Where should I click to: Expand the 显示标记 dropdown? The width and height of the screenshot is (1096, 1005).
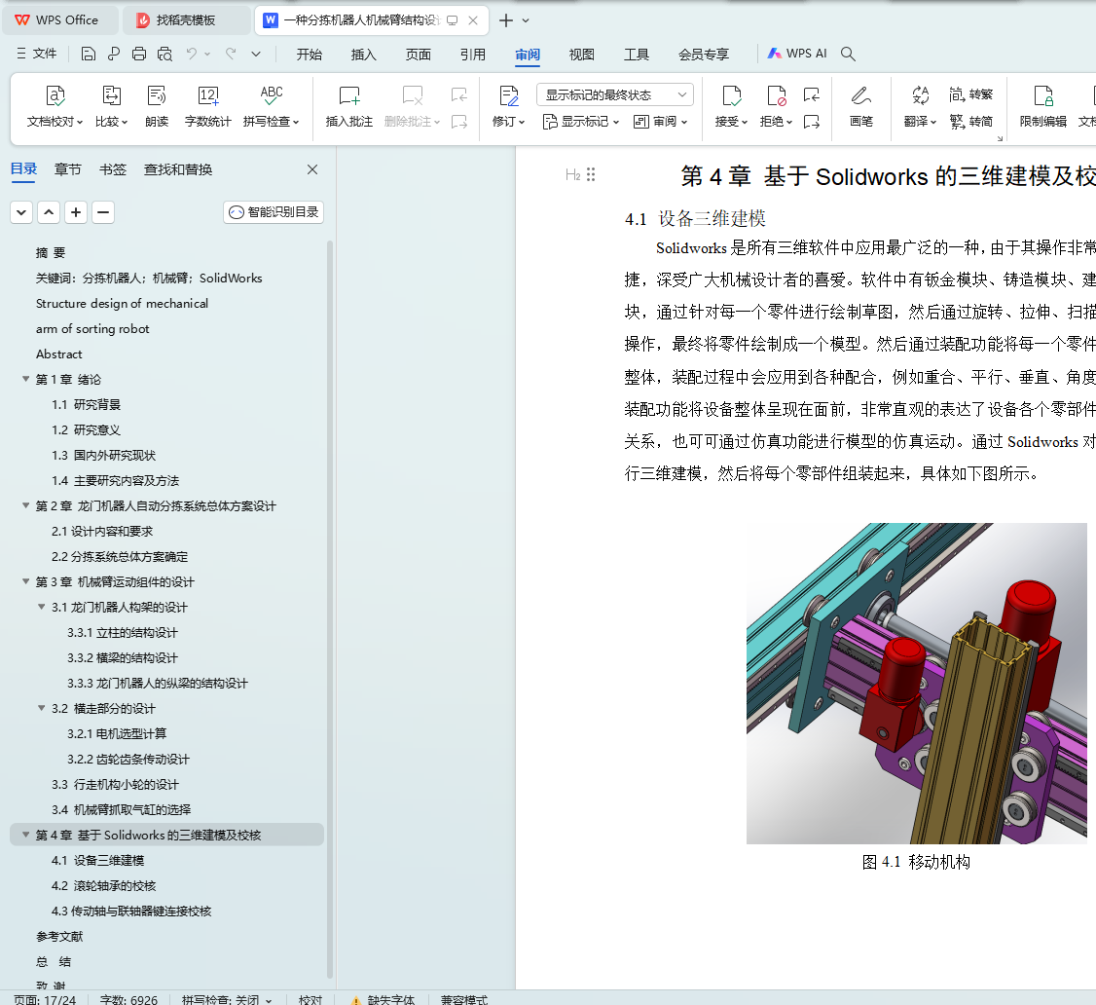point(581,122)
